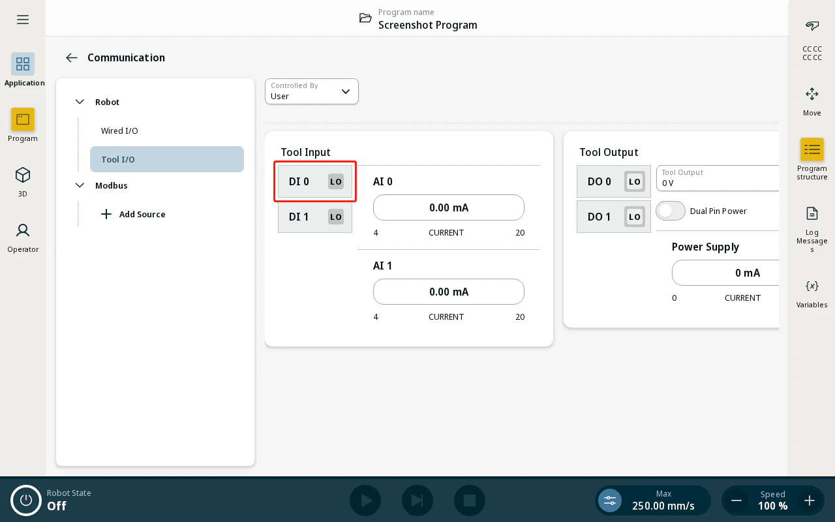Open the Move arrows panel
Screen dimensions: 835x522
(x=812, y=94)
